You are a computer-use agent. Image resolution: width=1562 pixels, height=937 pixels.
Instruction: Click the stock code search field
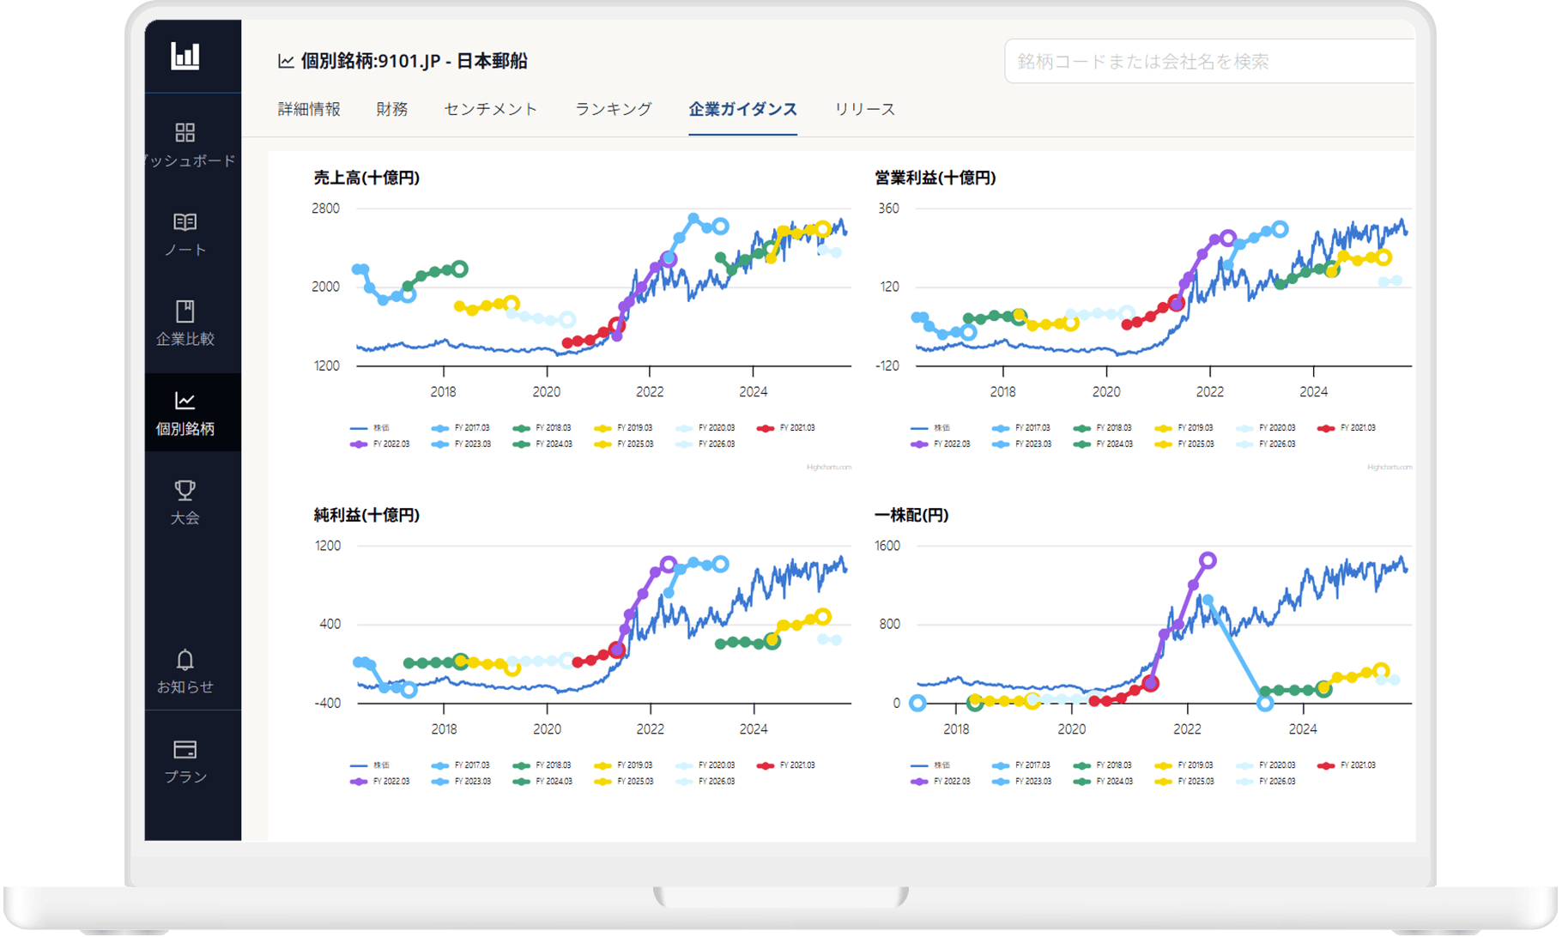click(x=1208, y=61)
